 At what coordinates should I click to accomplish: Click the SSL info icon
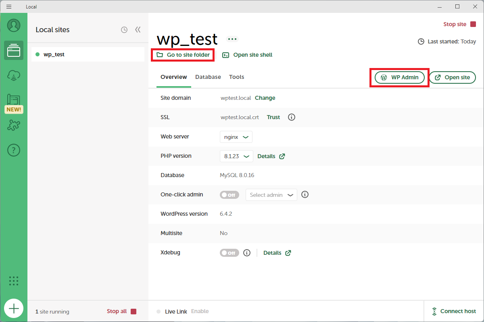(292, 117)
